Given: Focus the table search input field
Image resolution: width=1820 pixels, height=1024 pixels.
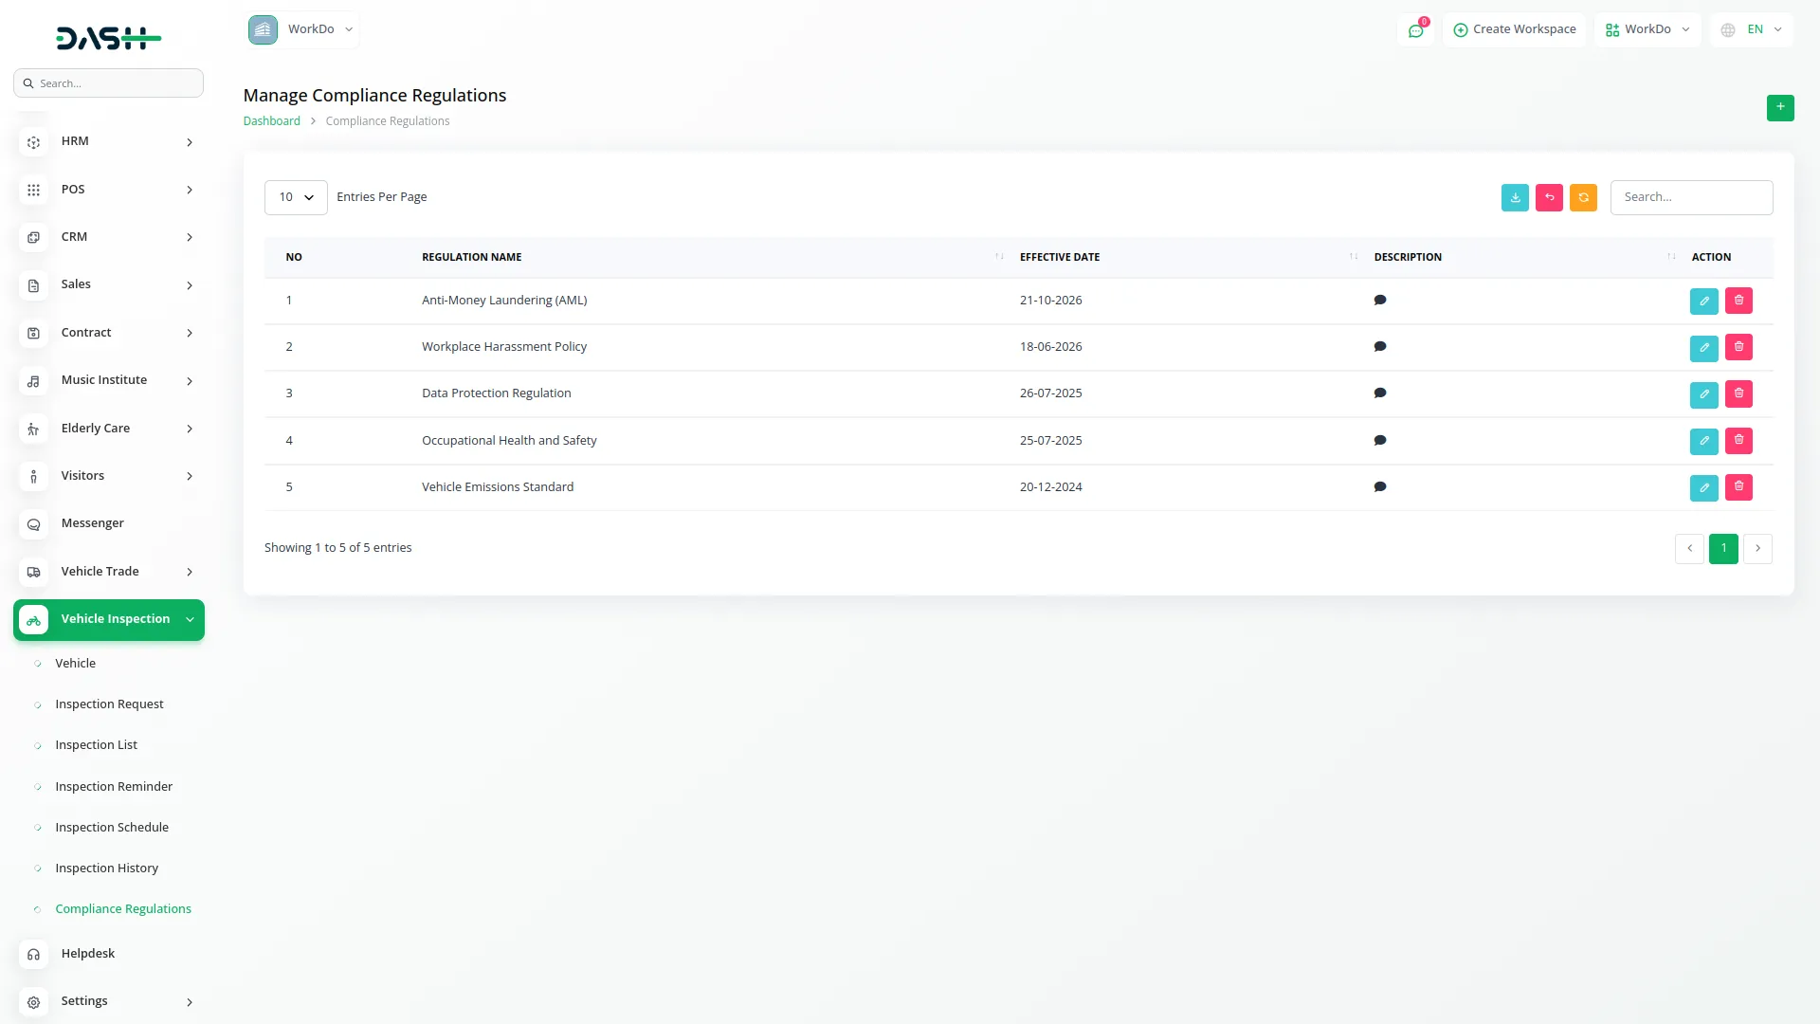Looking at the screenshot, I should (1691, 197).
